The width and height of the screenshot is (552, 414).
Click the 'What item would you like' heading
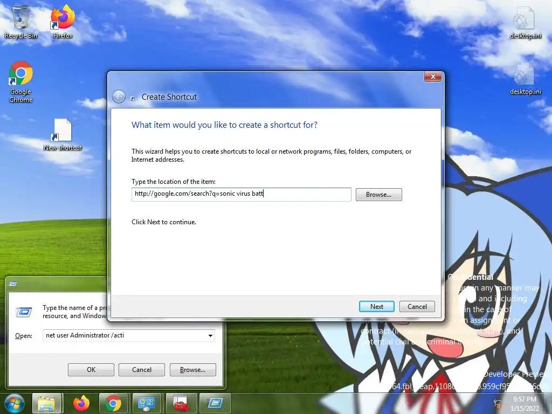point(224,125)
